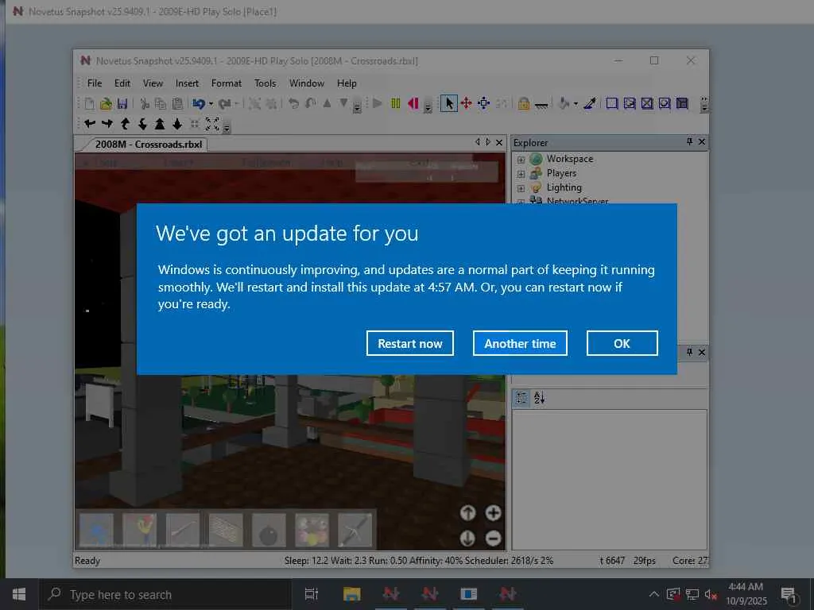The image size is (814, 610).
Task: Select the Weld surface tool icon
Action: tap(647, 104)
